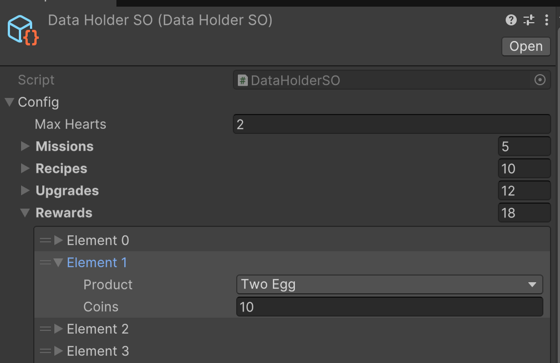
Task: Open the help reference icon
Action: [511, 20]
